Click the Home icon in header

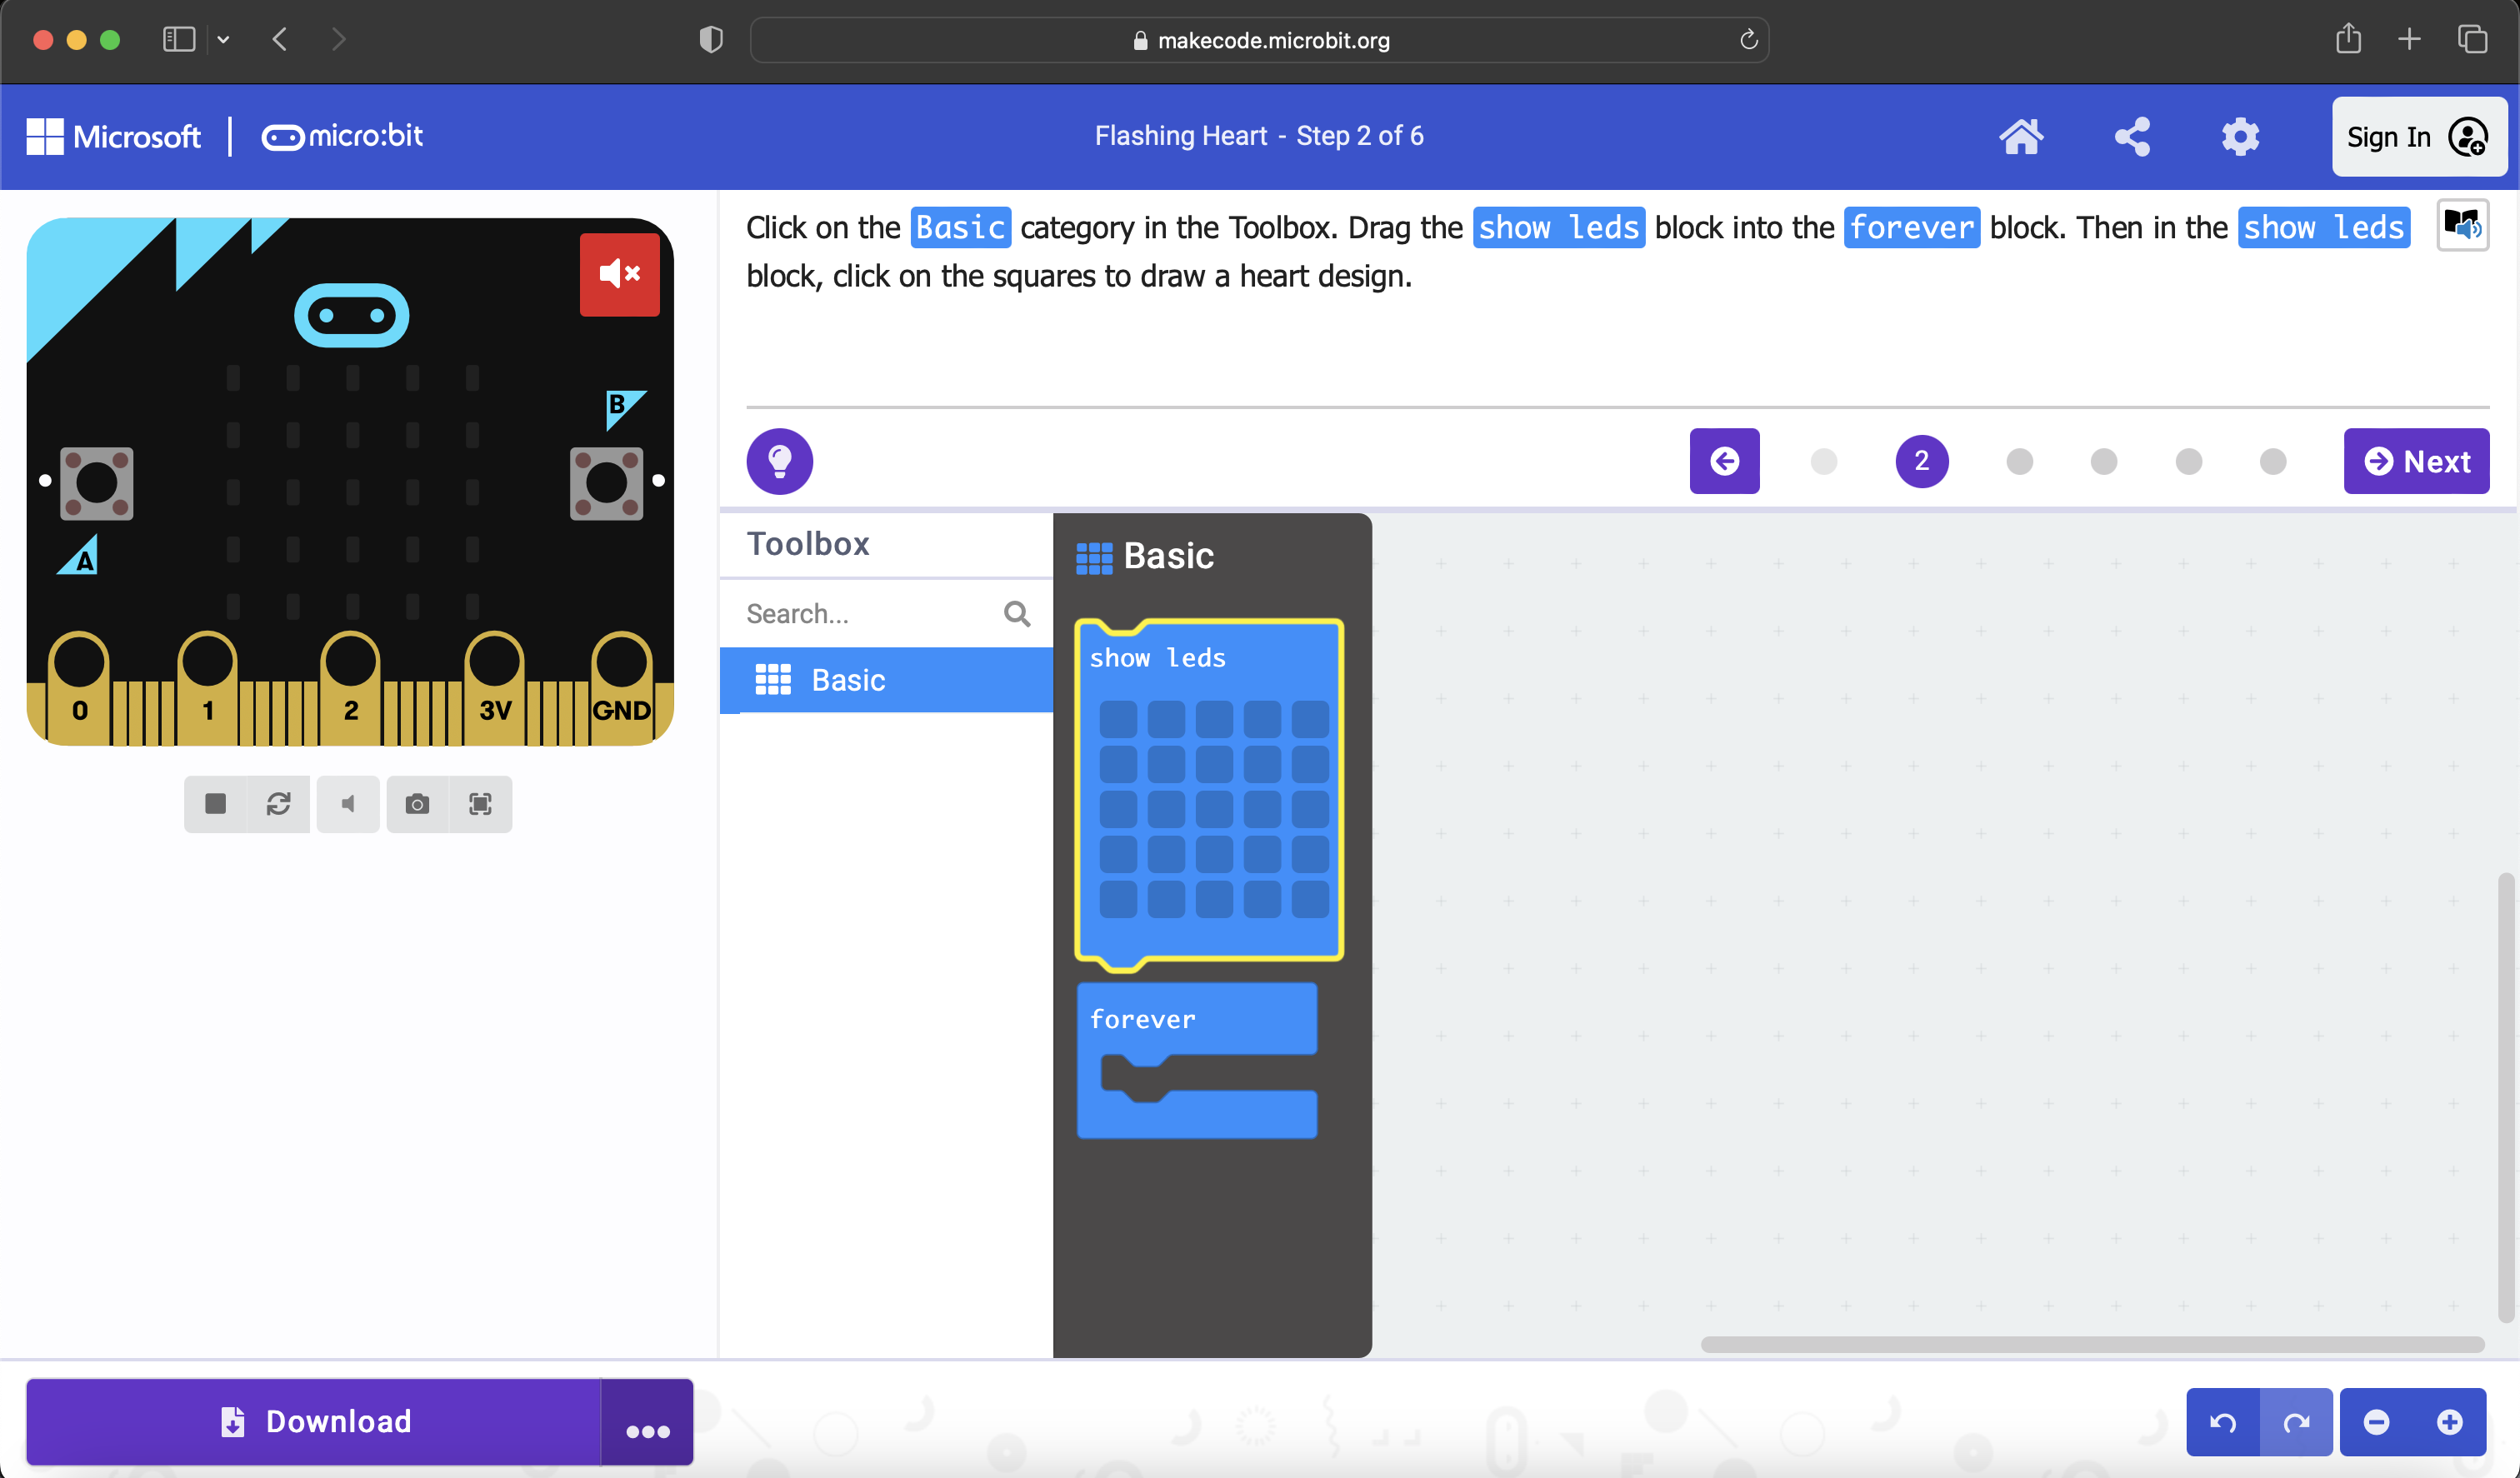pos(2020,136)
